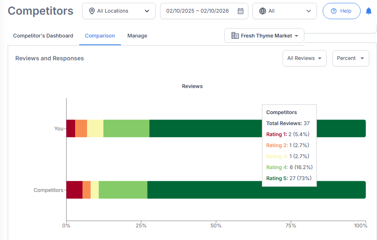Click the 100% axis tick label
377x240 pixels.
(361, 226)
